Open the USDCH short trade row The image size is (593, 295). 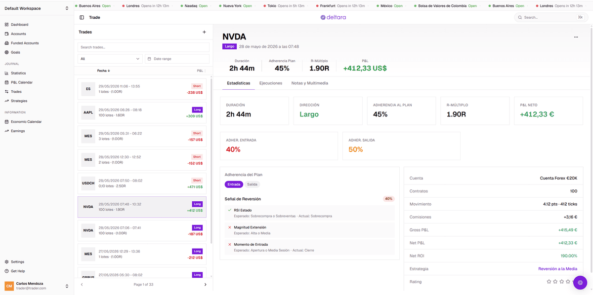click(x=141, y=184)
